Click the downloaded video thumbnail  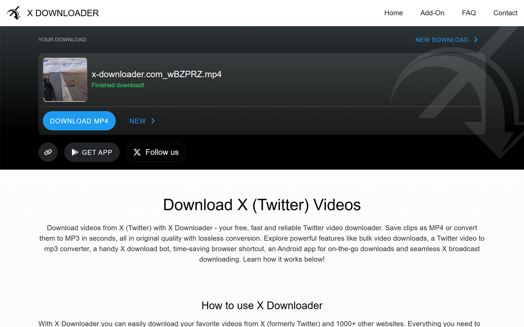pyautogui.click(x=65, y=80)
